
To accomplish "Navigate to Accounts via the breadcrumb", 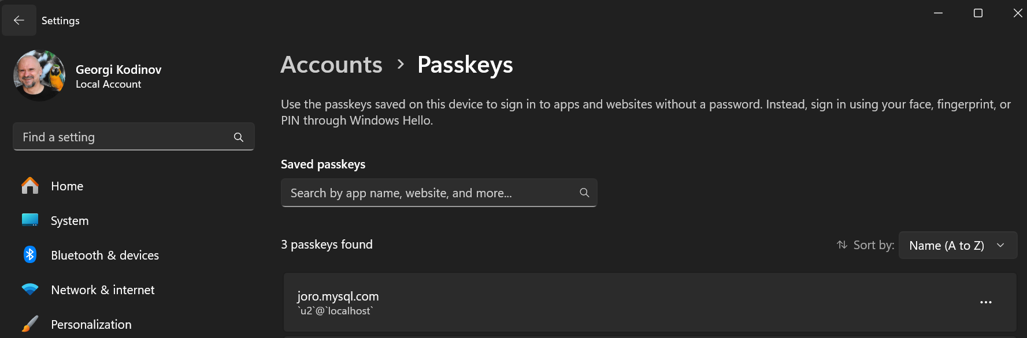I will 331,65.
